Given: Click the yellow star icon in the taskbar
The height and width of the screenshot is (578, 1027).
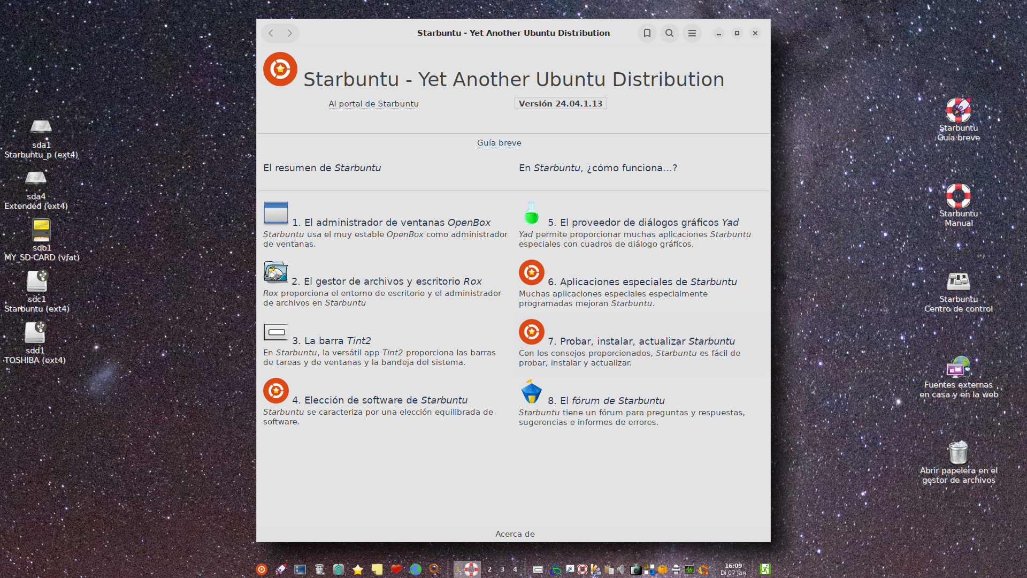Looking at the screenshot, I should coord(358,569).
